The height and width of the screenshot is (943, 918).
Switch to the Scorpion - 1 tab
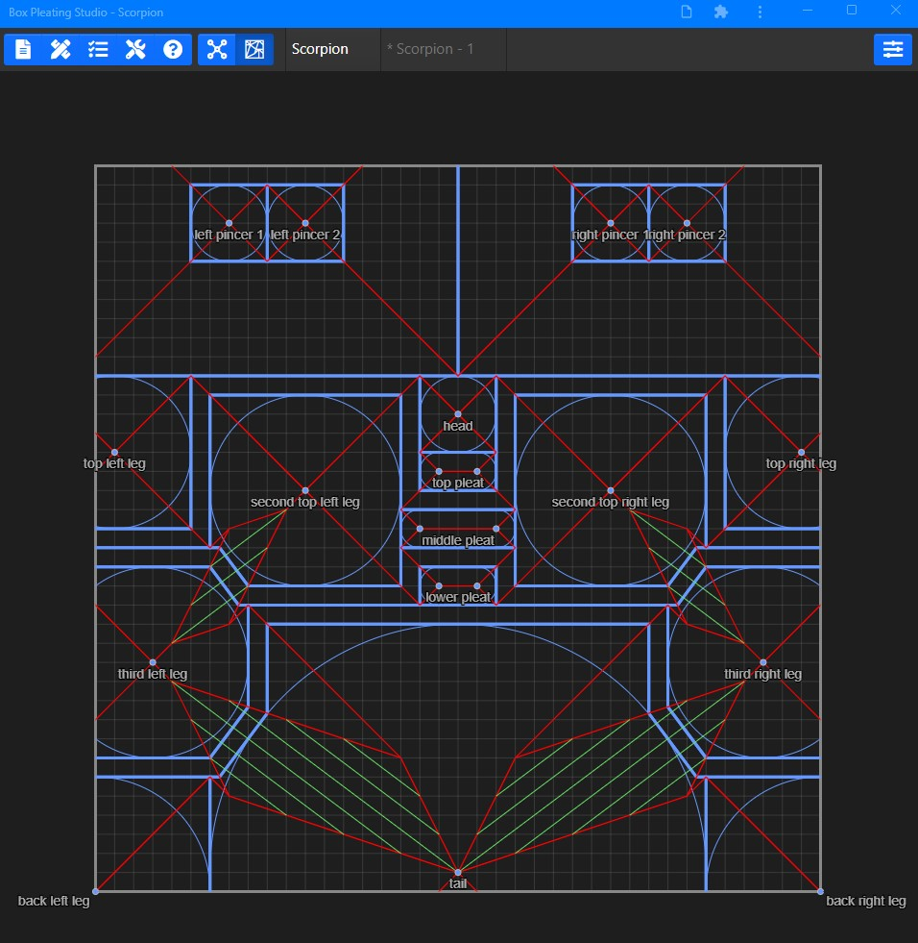point(444,49)
